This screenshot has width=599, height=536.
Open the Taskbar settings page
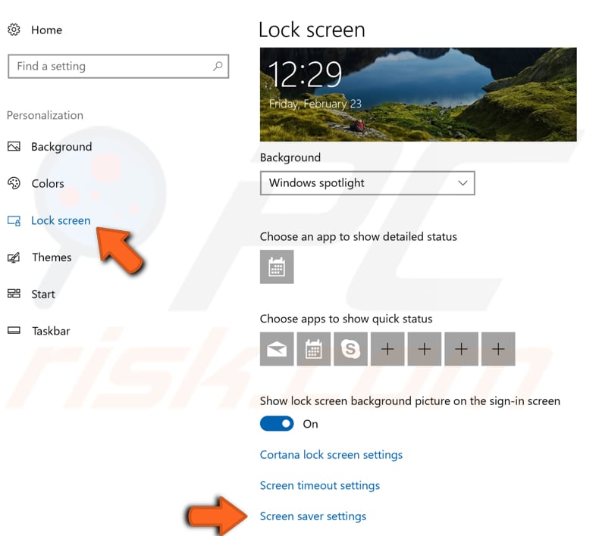tap(51, 331)
